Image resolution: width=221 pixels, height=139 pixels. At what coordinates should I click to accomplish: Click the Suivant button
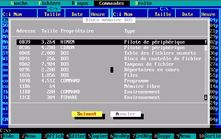(87, 114)
